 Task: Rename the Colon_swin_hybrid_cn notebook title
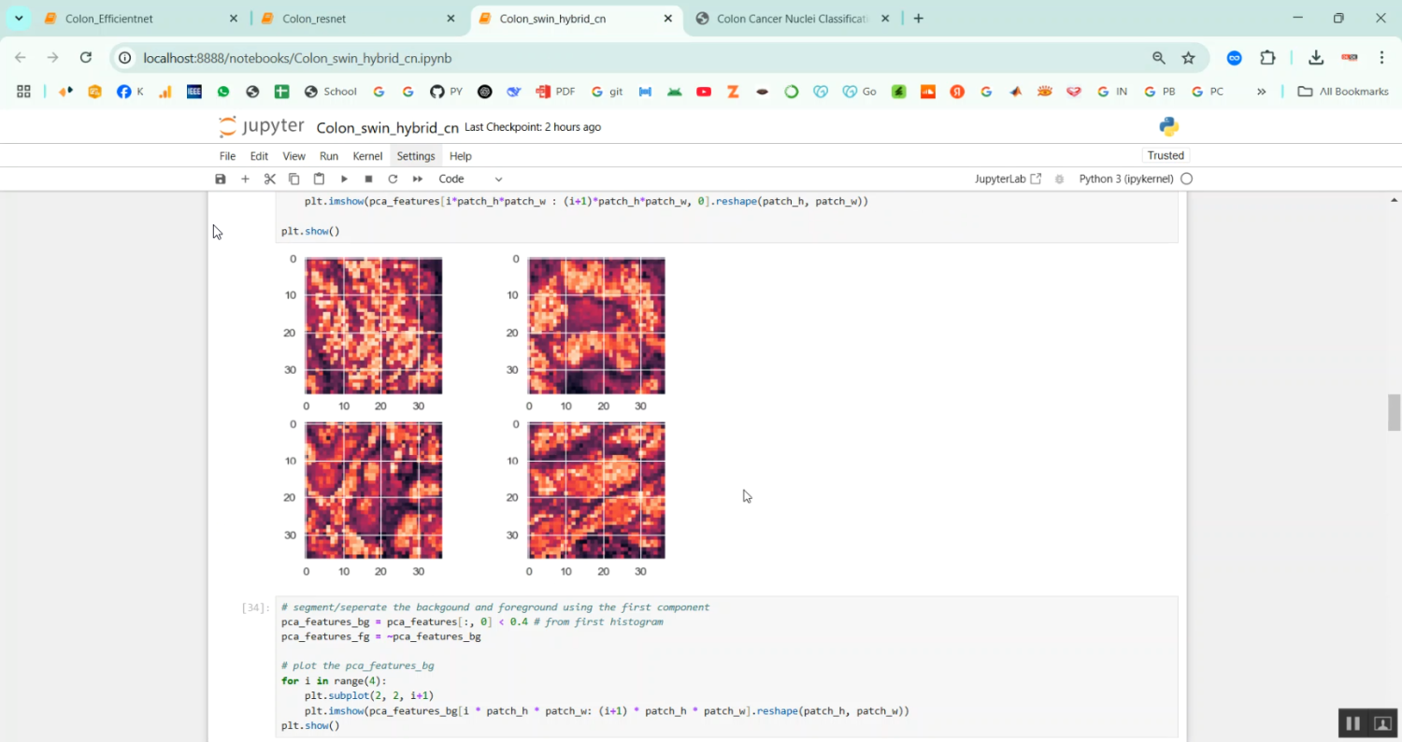(x=387, y=127)
